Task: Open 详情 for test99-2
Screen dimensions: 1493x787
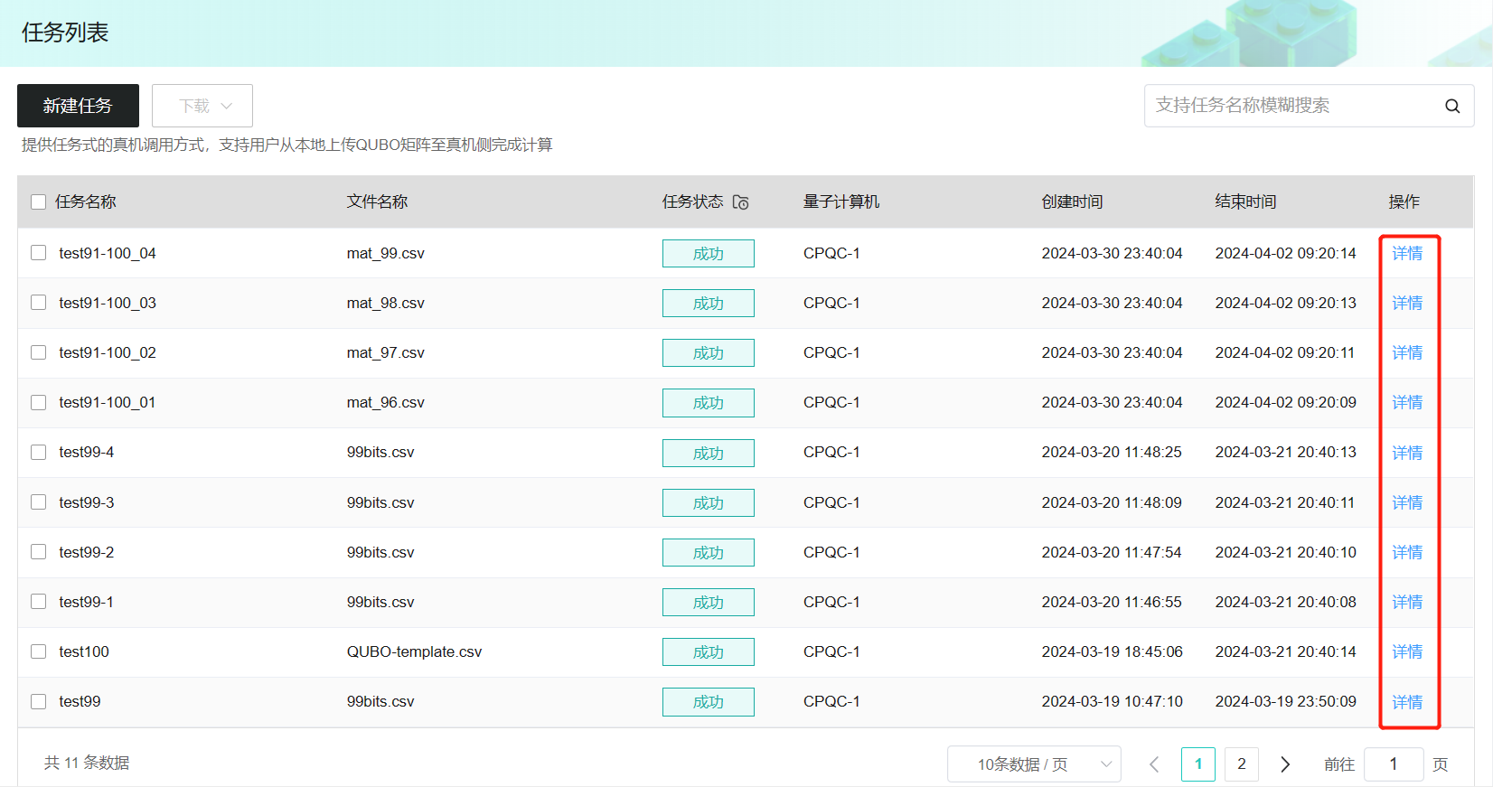Action: pyautogui.click(x=1406, y=552)
